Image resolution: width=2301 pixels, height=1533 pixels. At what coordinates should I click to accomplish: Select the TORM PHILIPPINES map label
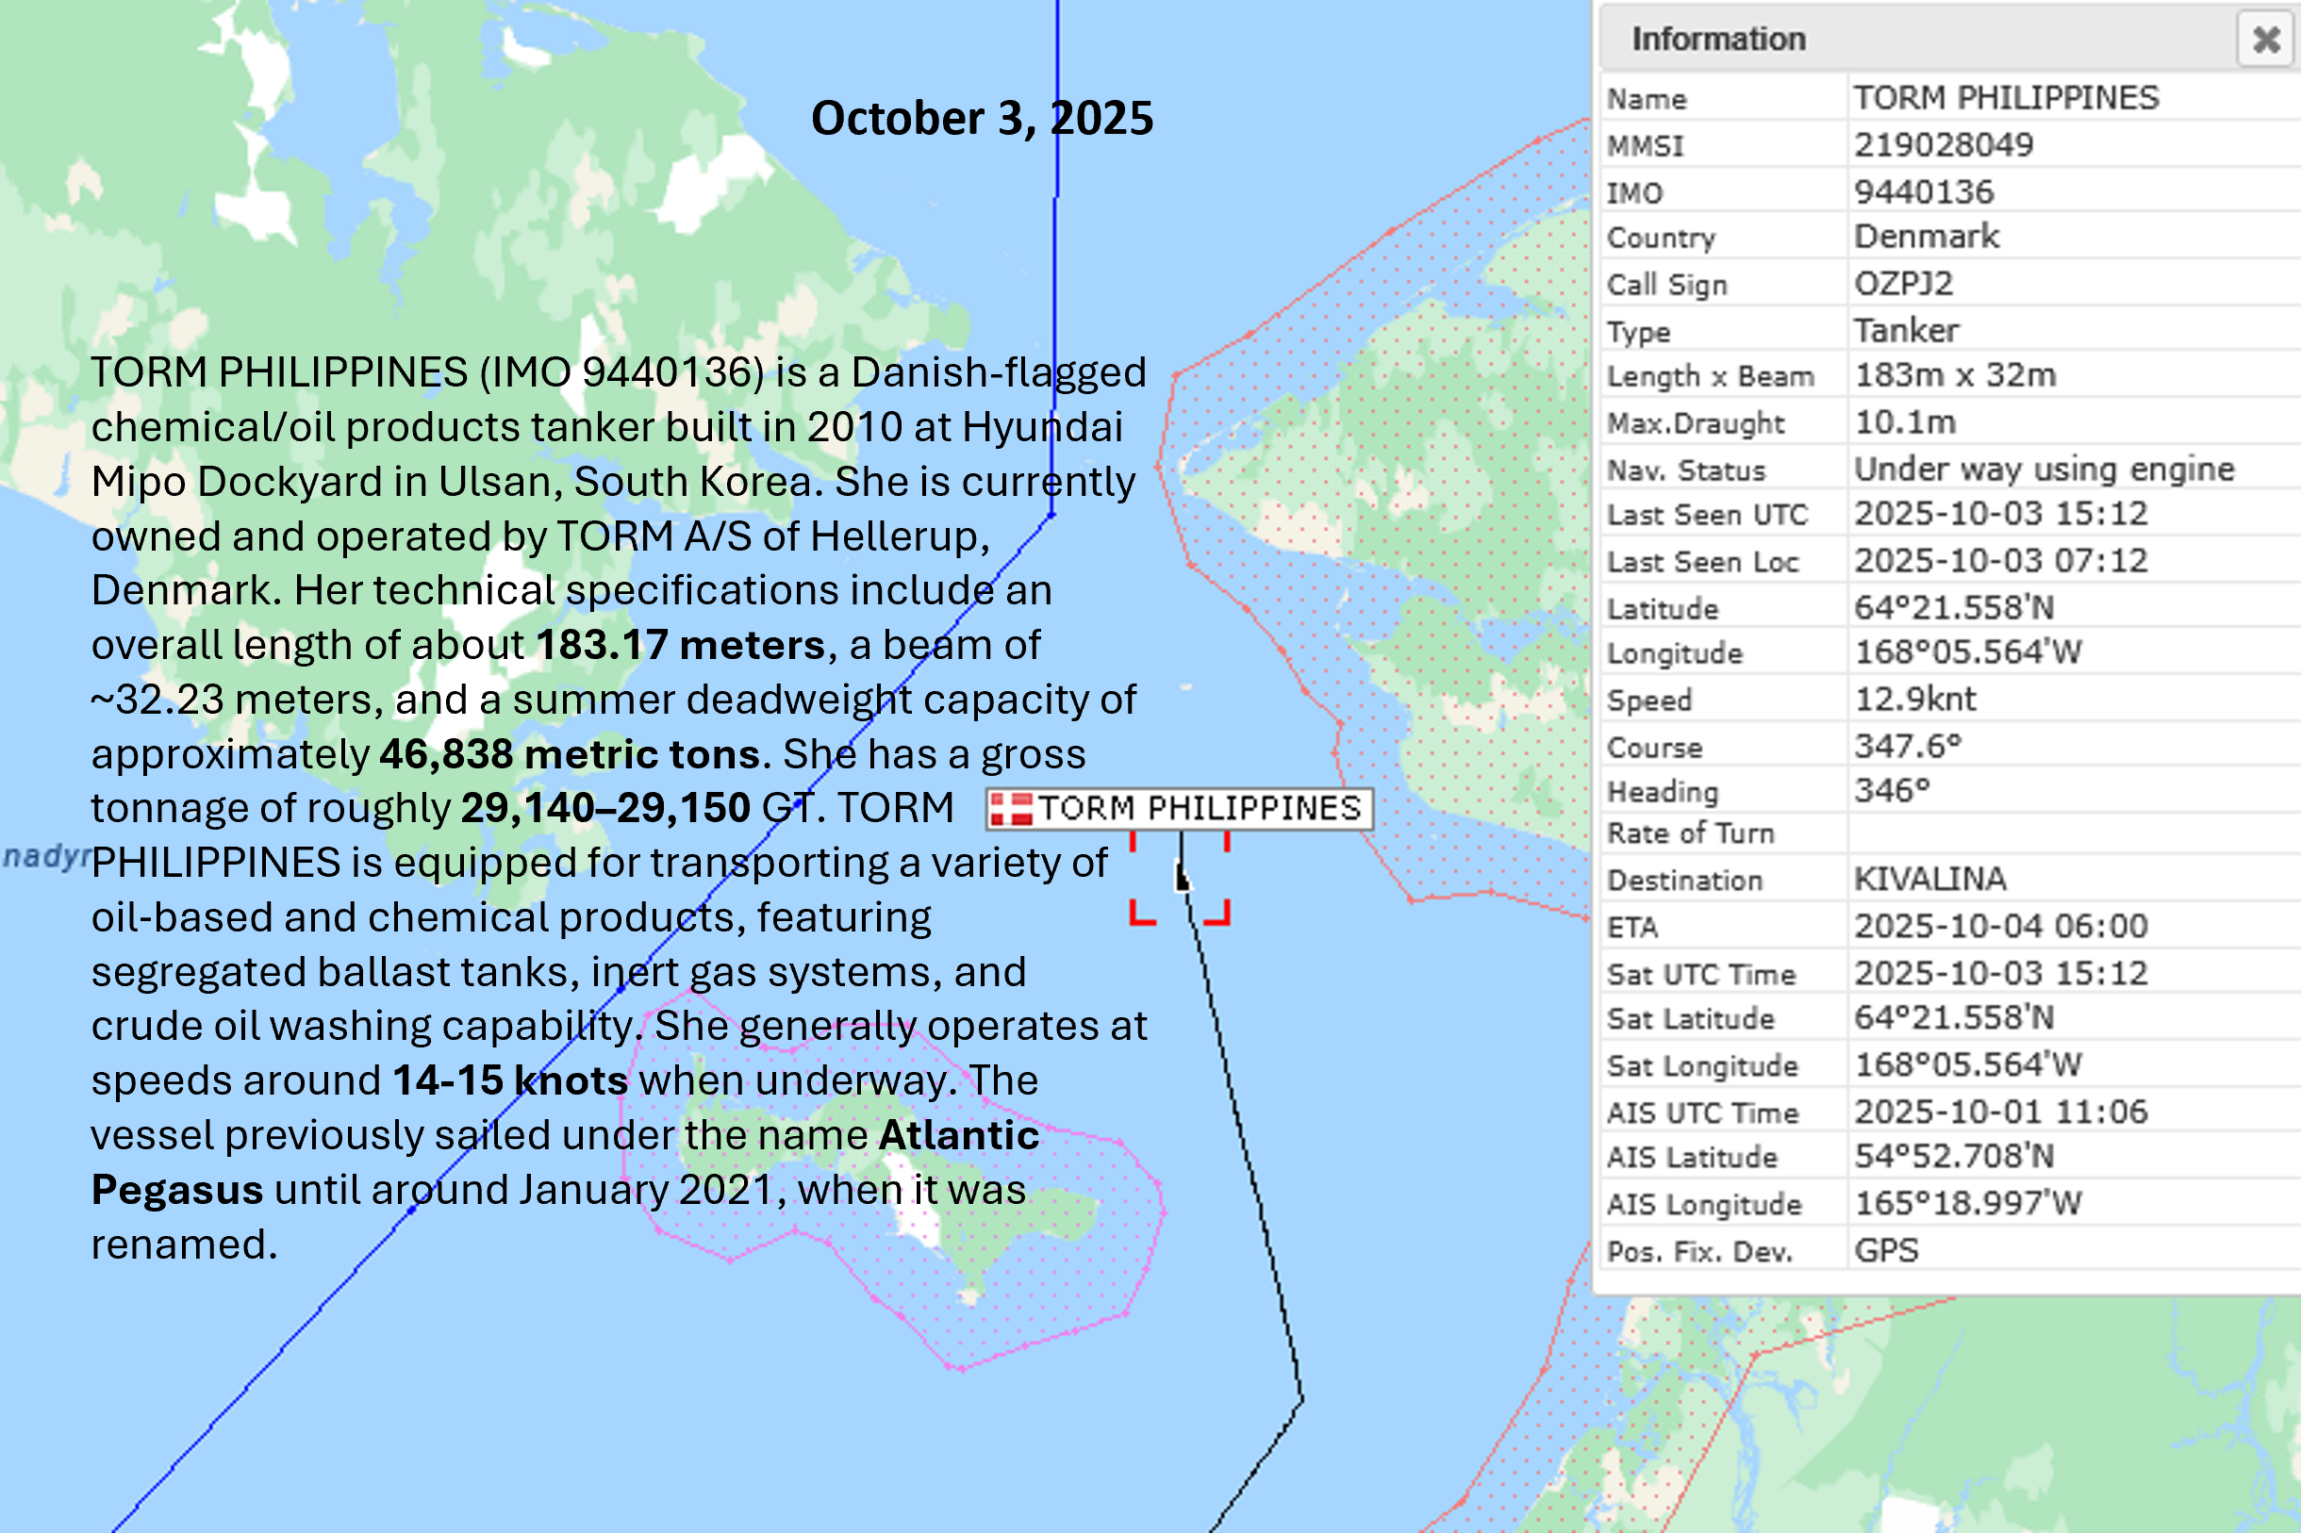pos(1198,810)
